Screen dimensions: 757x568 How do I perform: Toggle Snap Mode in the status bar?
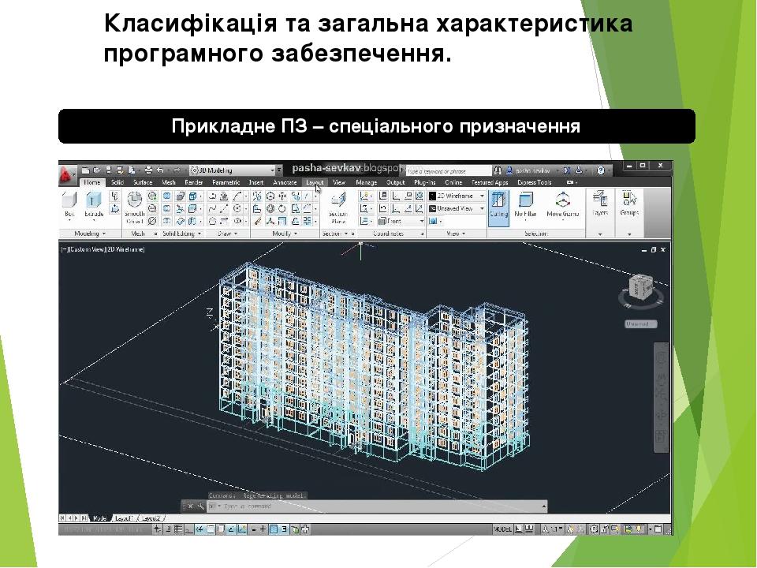click(169, 529)
